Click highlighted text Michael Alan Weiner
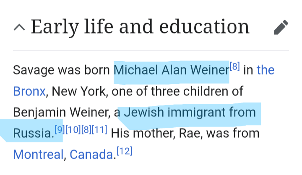Viewport: 302px width, 175px height. [172, 70]
